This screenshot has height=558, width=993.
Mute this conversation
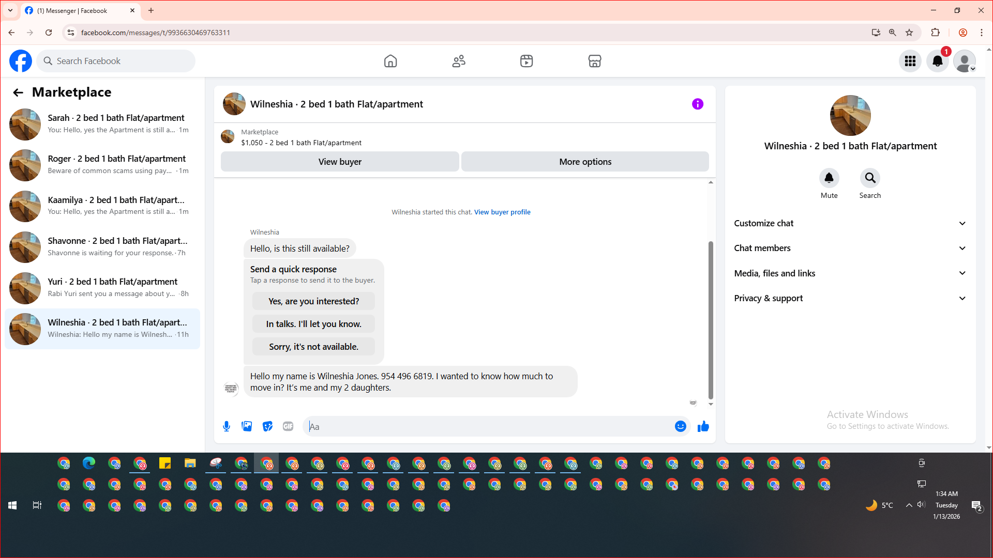(x=829, y=178)
